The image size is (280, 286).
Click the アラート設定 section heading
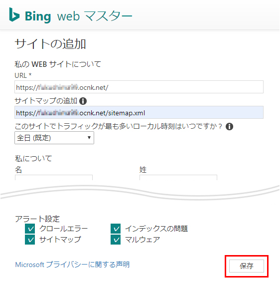[37, 219]
